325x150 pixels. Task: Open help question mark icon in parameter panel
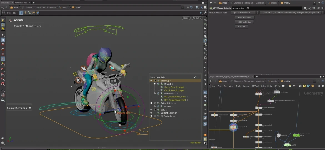(323, 8)
